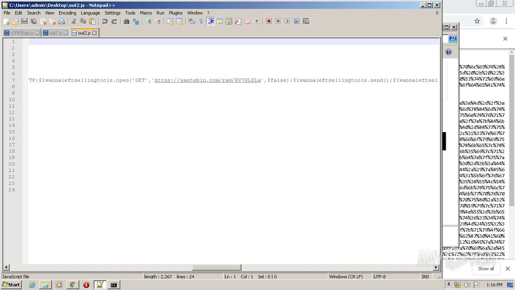515x290 pixels.
Task: Open the Document Map icon
Action: tap(229, 21)
